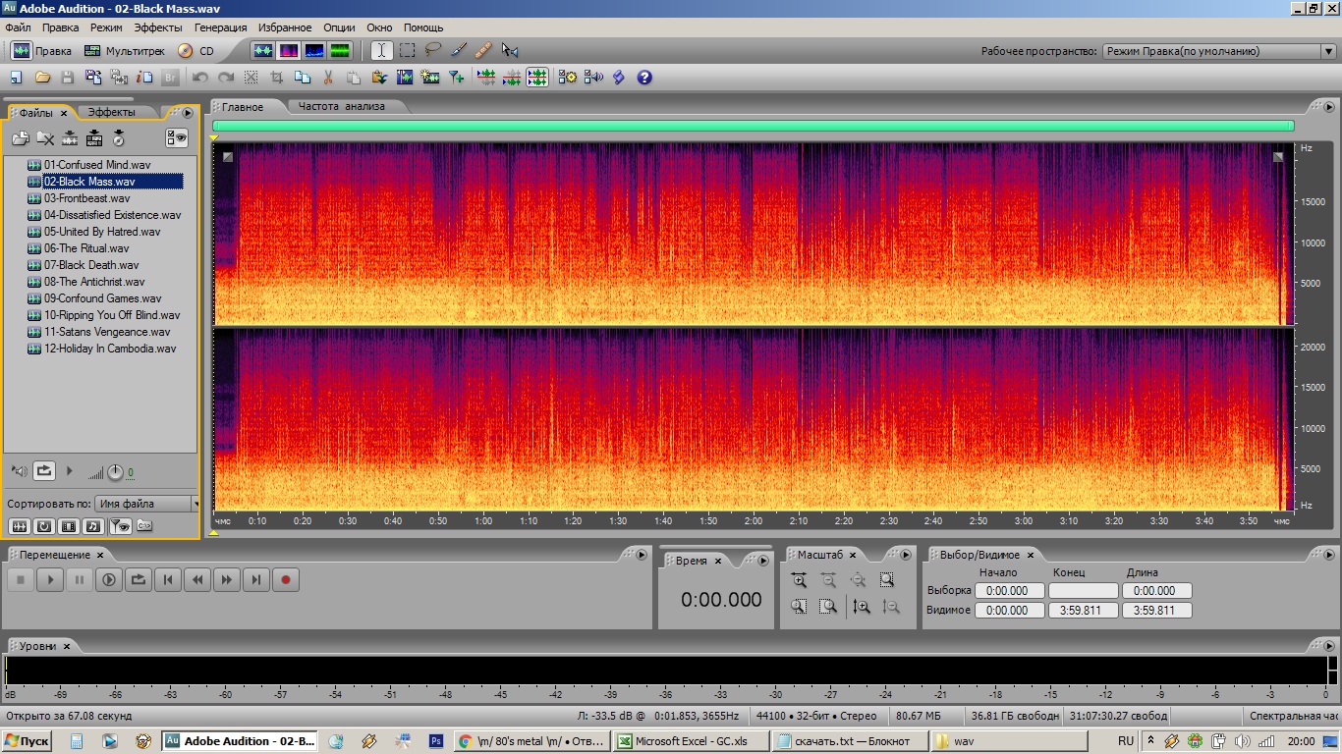Open the Эффекты menu
The height and width of the screenshot is (754, 1342).
point(158,27)
